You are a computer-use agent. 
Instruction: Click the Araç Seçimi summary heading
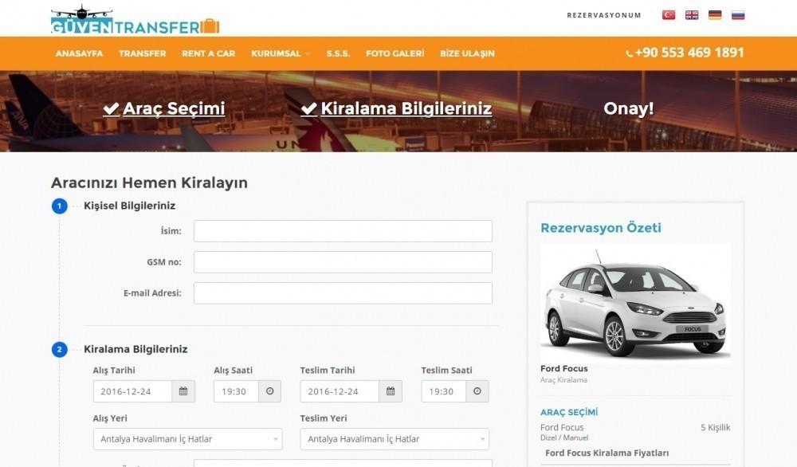pyautogui.click(x=569, y=412)
